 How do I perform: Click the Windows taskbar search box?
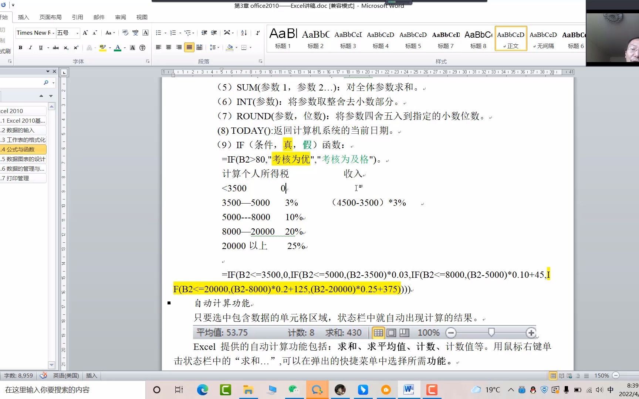[72, 390]
